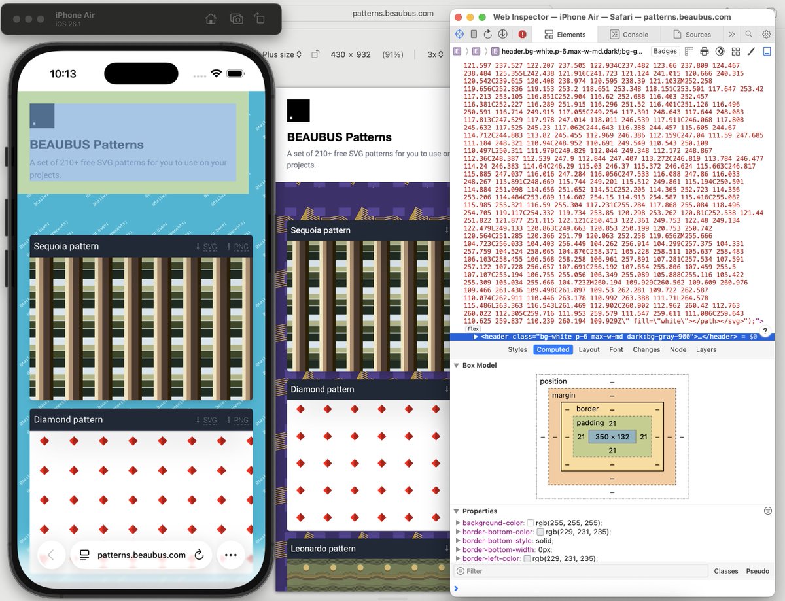Click the background-color white swatch
Screen dimensions: 785x601
point(531,523)
